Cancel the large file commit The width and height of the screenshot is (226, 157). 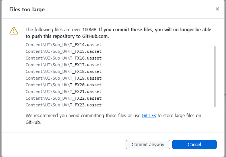click(194, 144)
